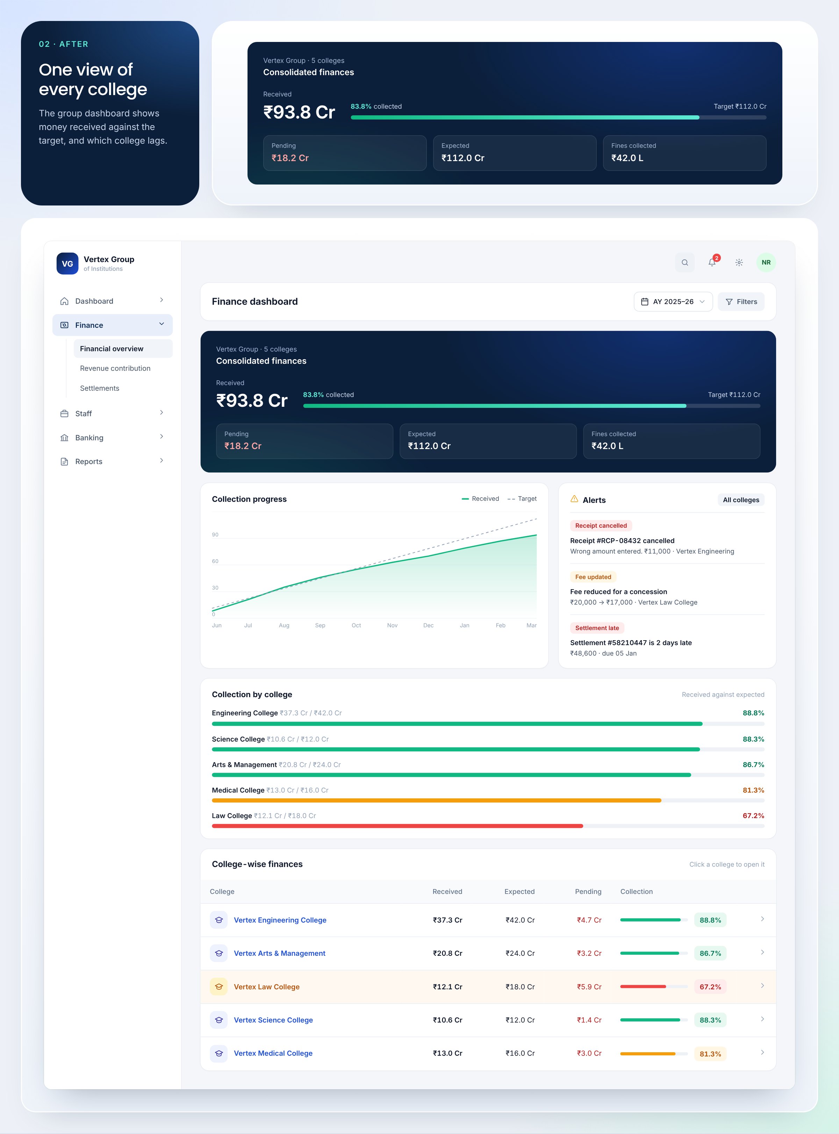The image size is (839, 1134).
Task: Click Vertex Law College graduation cap icon
Action: click(x=219, y=987)
